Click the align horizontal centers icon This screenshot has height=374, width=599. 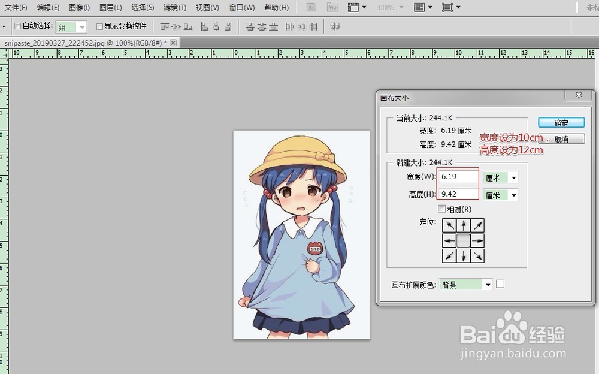click(216, 26)
